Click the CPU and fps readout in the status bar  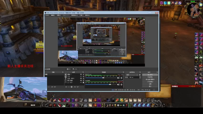tap(144, 90)
